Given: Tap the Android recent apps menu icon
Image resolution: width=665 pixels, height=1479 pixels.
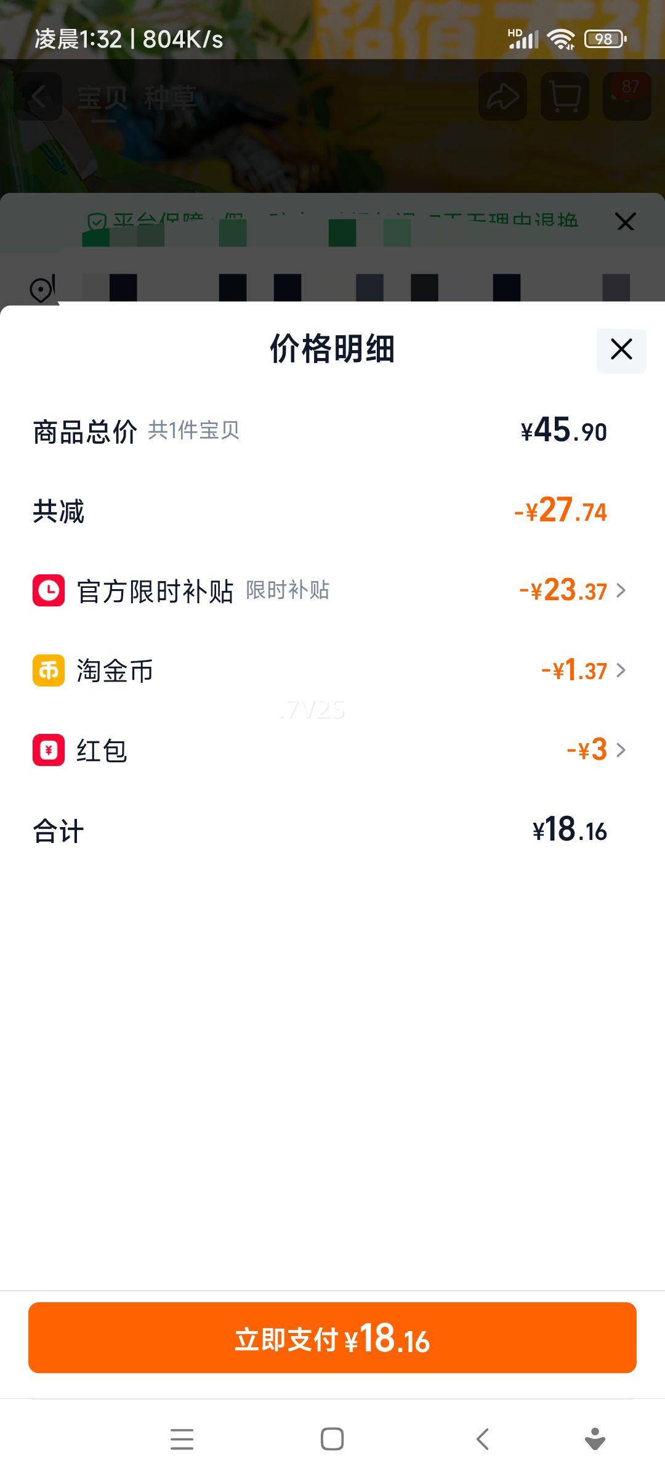Looking at the screenshot, I should (182, 1440).
